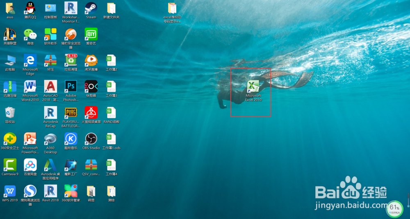This screenshot has height=219, width=410.
Task: Select the Revit 2018 shortcut
Action: [50, 193]
